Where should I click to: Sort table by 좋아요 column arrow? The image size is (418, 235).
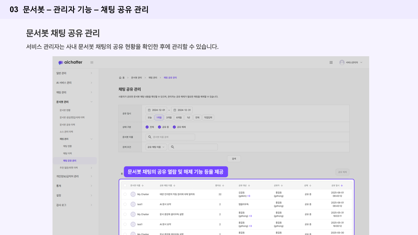(223, 185)
